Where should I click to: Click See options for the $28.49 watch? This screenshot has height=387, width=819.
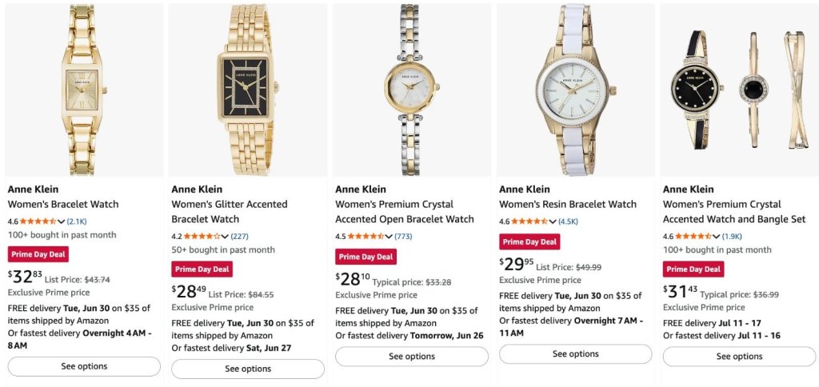click(x=248, y=369)
